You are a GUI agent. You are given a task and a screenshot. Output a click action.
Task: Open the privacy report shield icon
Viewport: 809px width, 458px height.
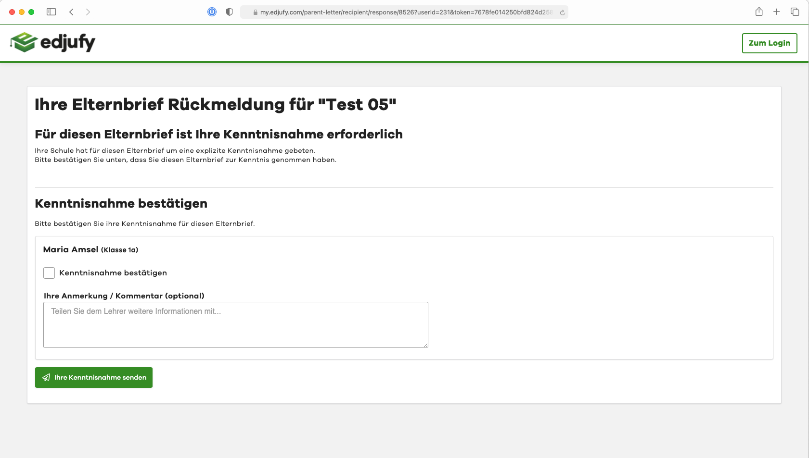pyautogui.click(x=229, y=12)
